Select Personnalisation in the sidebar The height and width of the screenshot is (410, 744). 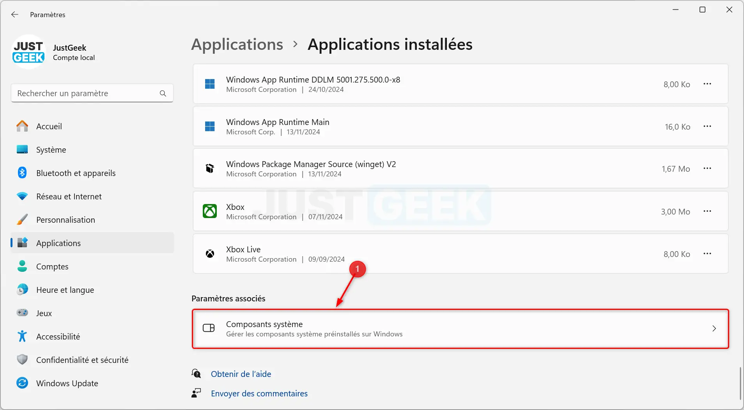92,220
